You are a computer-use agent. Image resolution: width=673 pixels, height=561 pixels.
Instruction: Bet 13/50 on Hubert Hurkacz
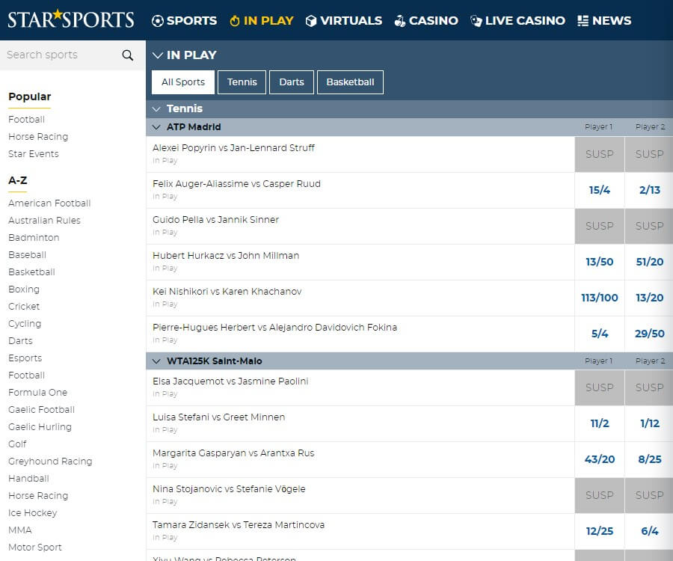[x=600, y=262]
